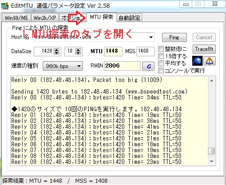The width and height of the screenshot is (226, 185).
Task: Close the EditMTU window
Action: (215, 4)
